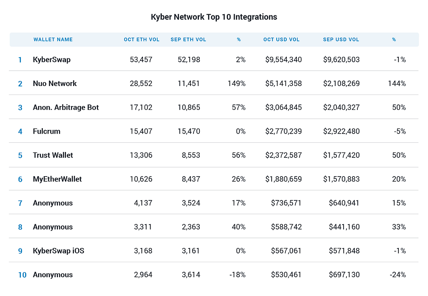Screen dimensions: 428x296
Task: Click the 28,552 OCT ETH volume
Action: 141,83
